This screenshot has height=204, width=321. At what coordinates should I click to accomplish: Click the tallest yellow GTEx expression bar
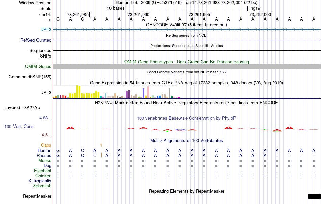pyautogui.click(x=77, y=92)
